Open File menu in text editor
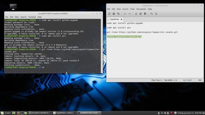 pyautogui.click(x=109, y=9)
